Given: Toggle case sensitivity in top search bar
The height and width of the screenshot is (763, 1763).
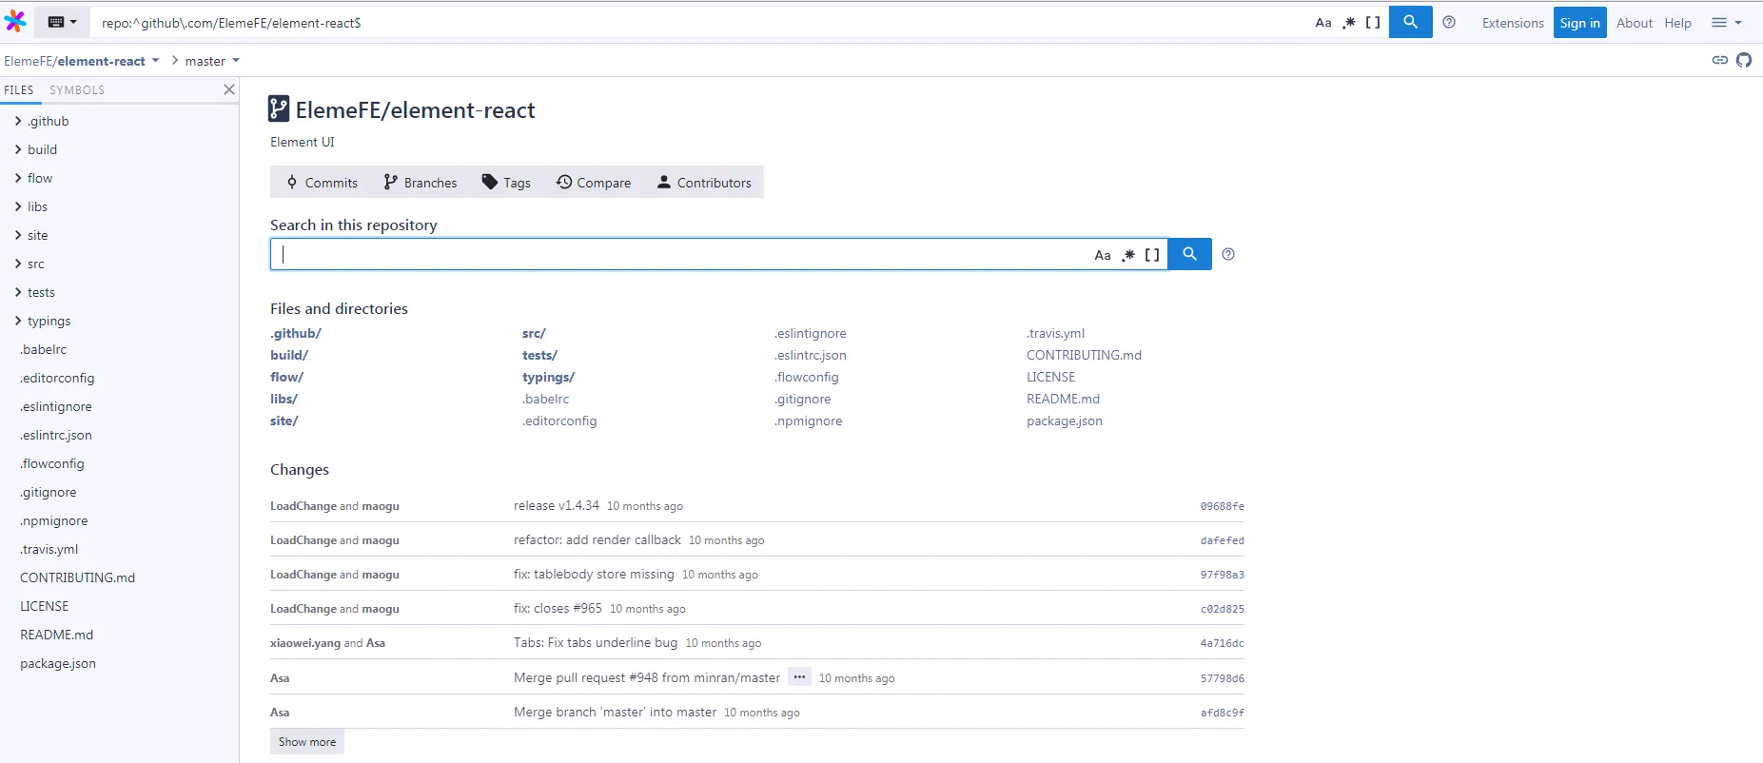Looking at the screenshot, I should pos(1322,23).
